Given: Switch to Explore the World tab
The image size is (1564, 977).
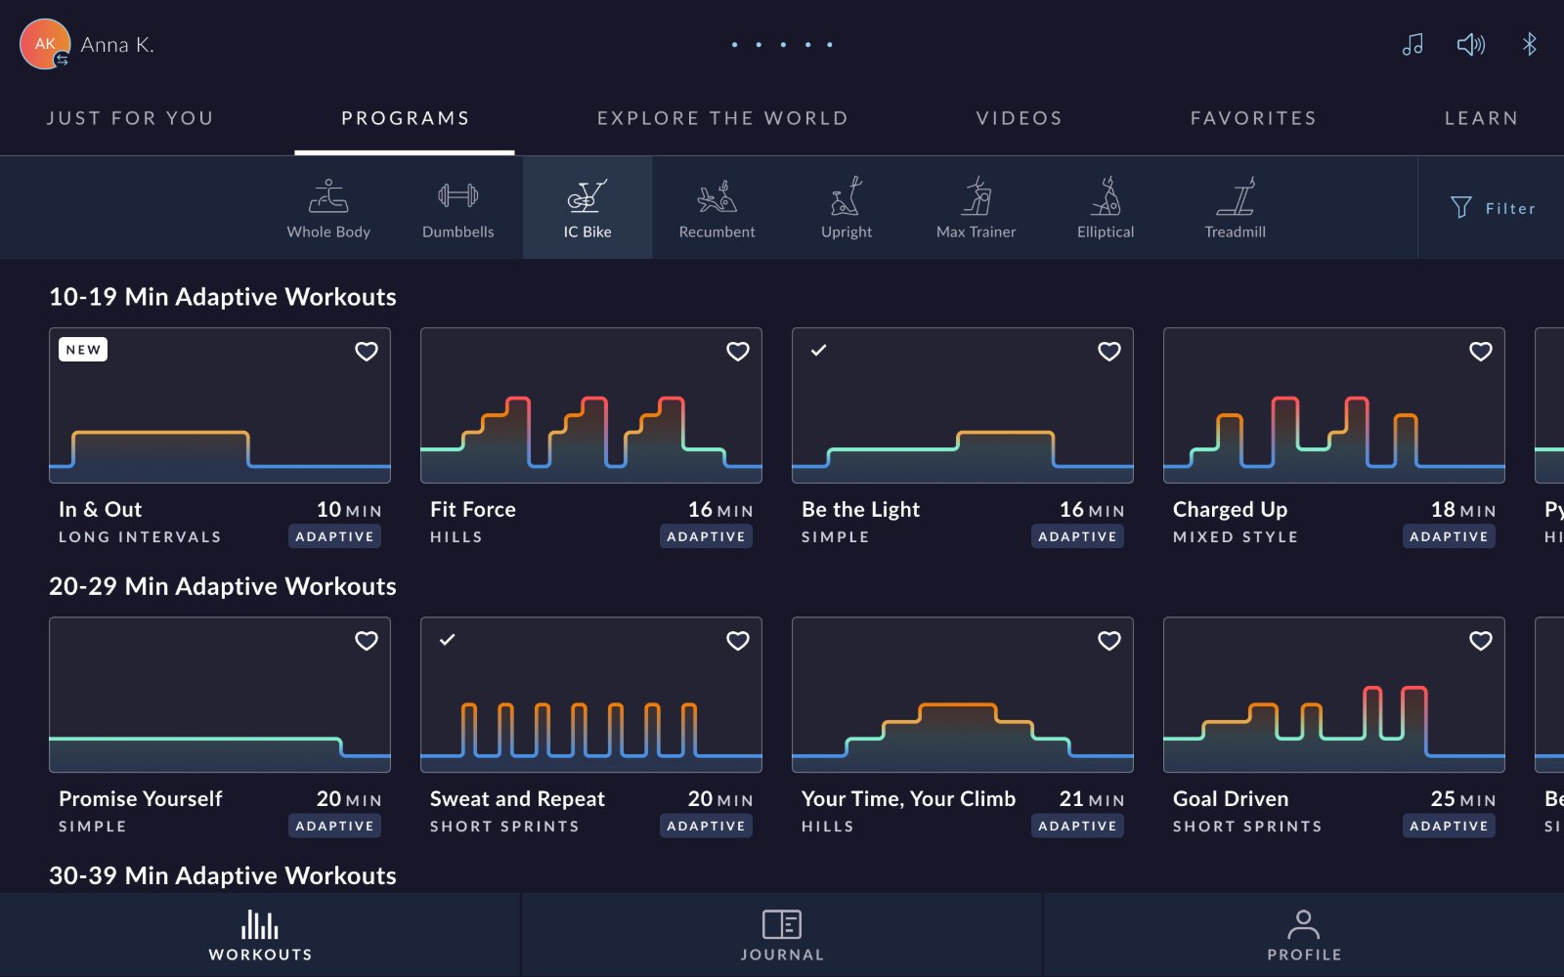Looking at the screenshot, I should click(x=722, y=118).
